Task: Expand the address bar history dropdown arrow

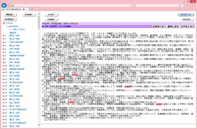Action: [x=131, y=6]
